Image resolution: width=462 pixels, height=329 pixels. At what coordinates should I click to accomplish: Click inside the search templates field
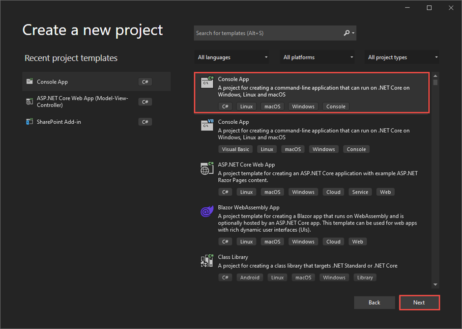[265, 33]
